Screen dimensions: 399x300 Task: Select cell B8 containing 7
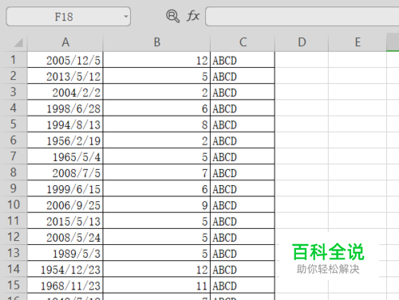156,172
